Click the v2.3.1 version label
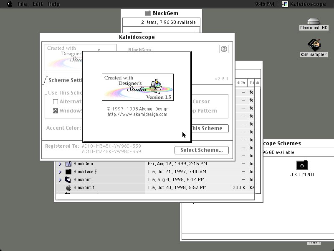The width and height of the screenshot is (334, 251). click(222, 79)
